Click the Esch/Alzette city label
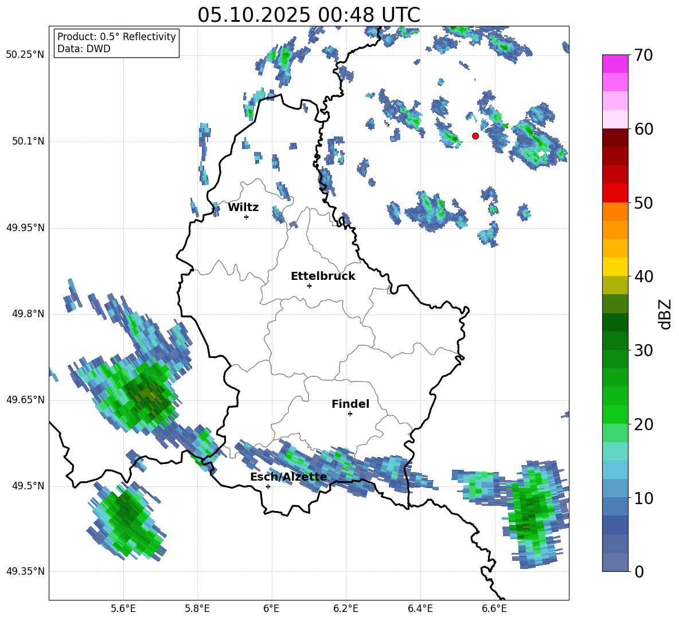Screen dimensions: 679x620 point(288,477)
